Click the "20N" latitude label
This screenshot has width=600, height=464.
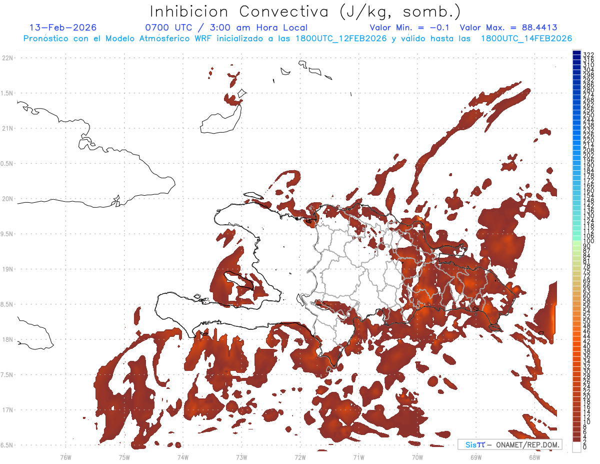[x=7, y=199]
